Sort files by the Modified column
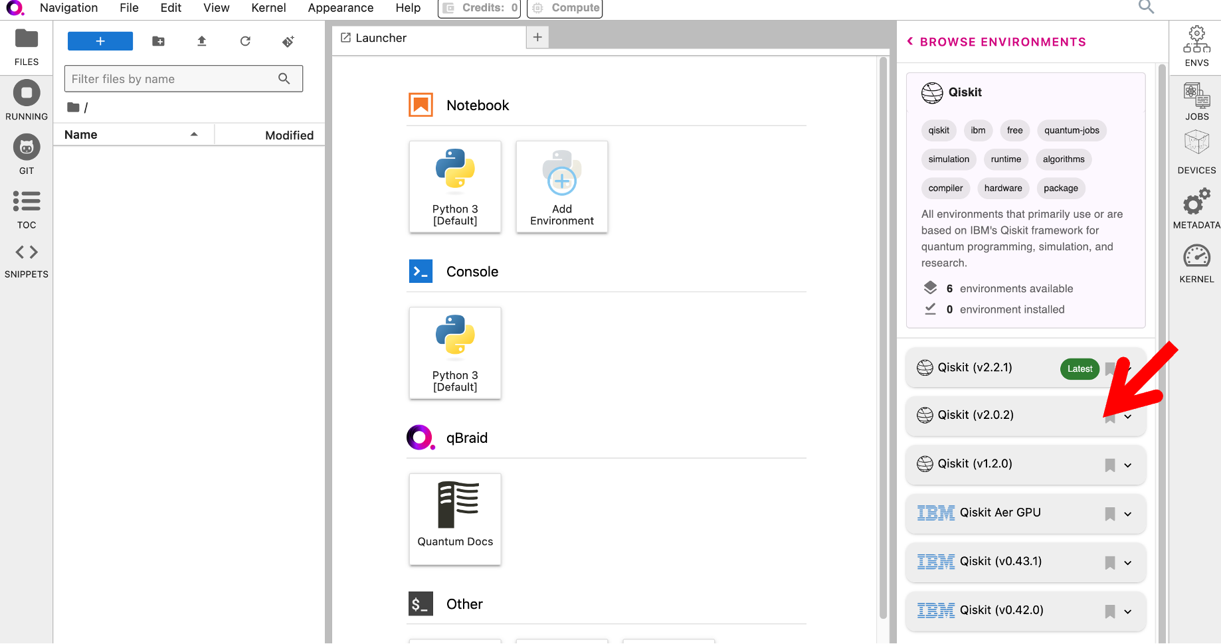Image resolution: width=1221 pixels, height=644 pixels. pyautogui.click(x=270, y=135)
